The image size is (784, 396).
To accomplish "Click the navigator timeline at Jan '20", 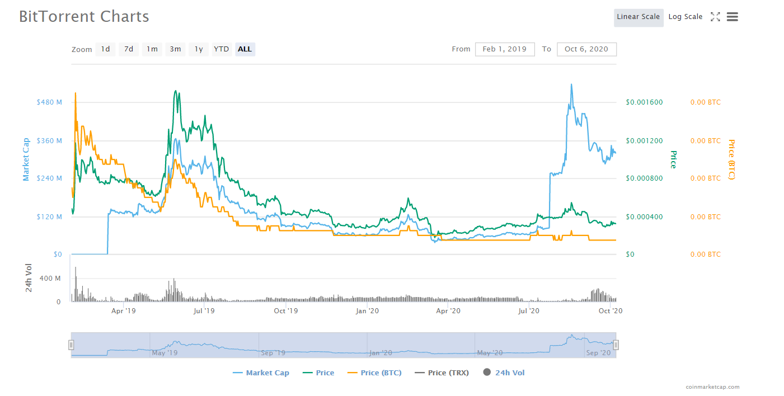I will 381,353.
